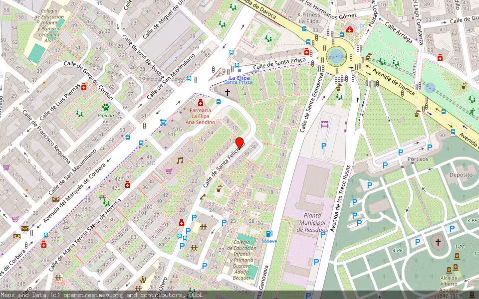Click the church cross icon at La Elipa Santa Prisca

click(x=228, y=92)
